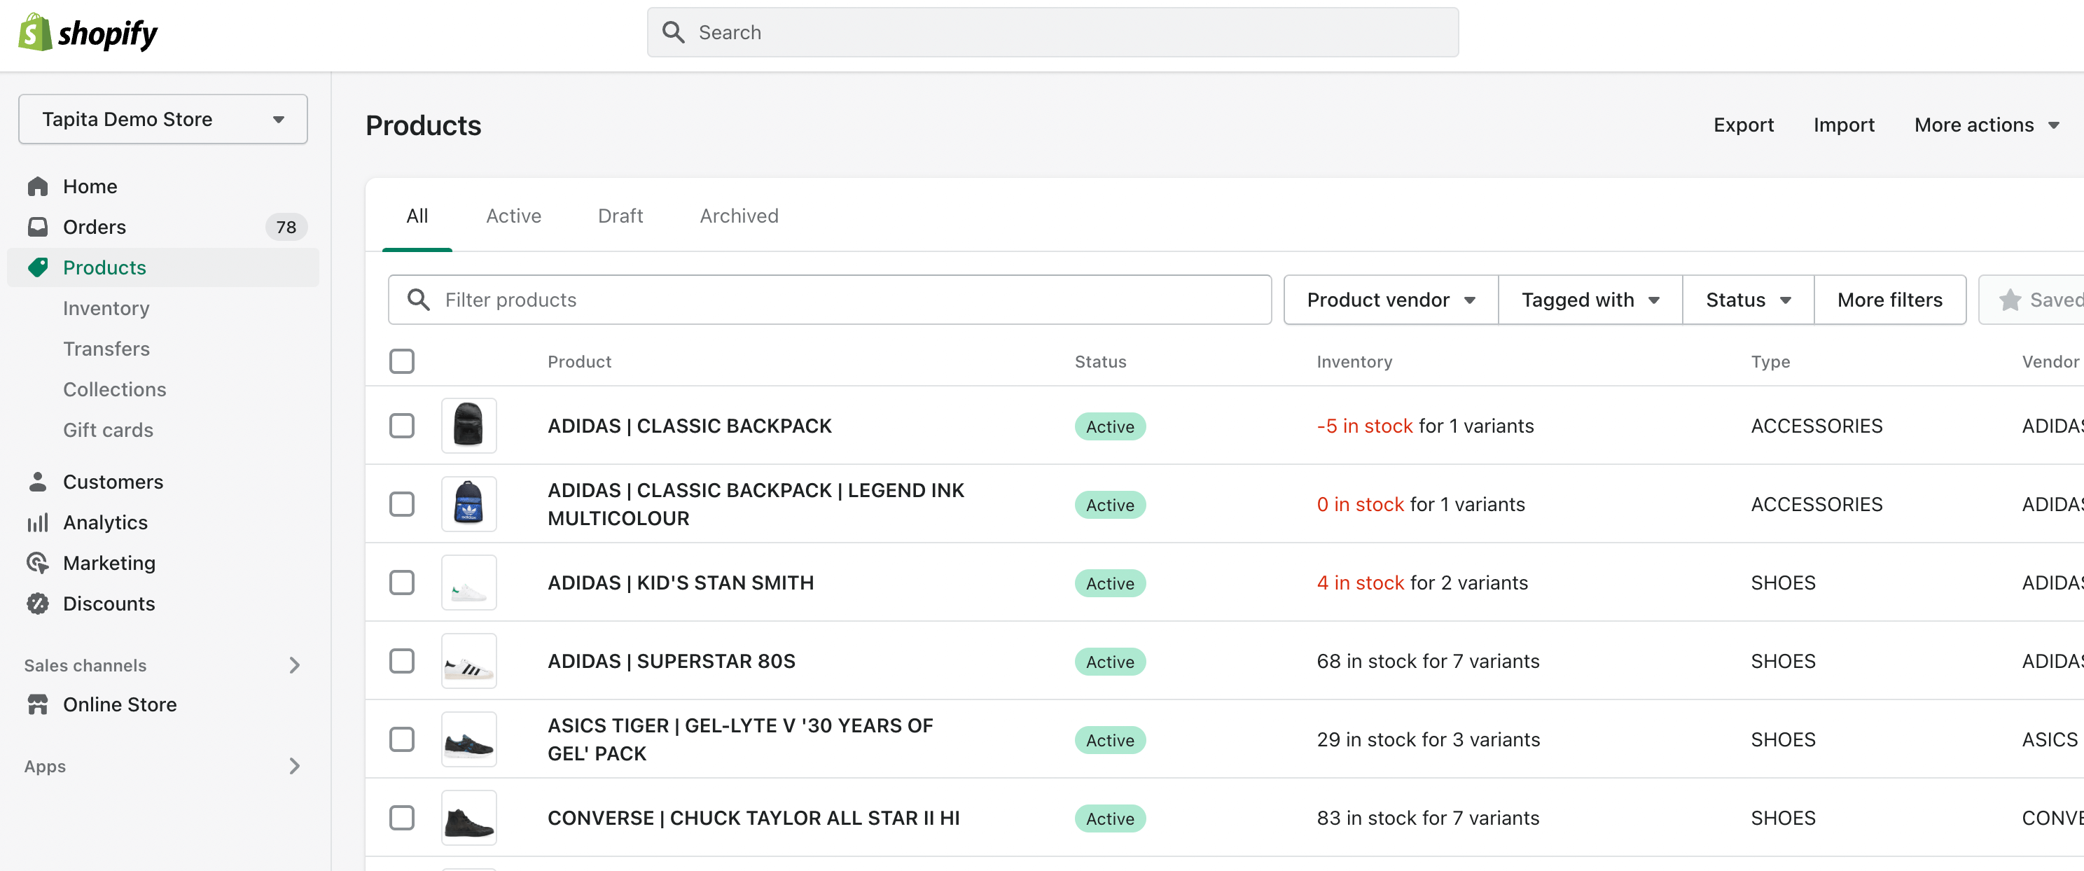Viewport: 2084px width, 871px height.
Task: Click the Export button
Action: pyautogui.click(x=1742, y=125)
